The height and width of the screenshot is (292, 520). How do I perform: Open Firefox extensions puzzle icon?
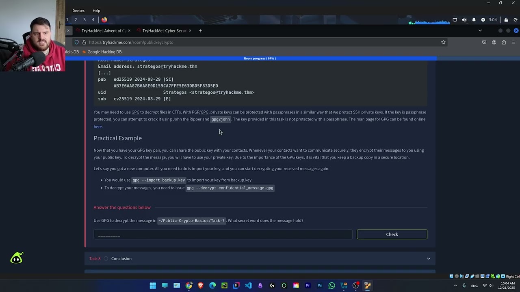pos(504,42)
